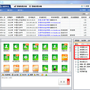Open the red arrow dropdown beside 发送
Viewport: 90px width, 90px height.
point(68,82)
